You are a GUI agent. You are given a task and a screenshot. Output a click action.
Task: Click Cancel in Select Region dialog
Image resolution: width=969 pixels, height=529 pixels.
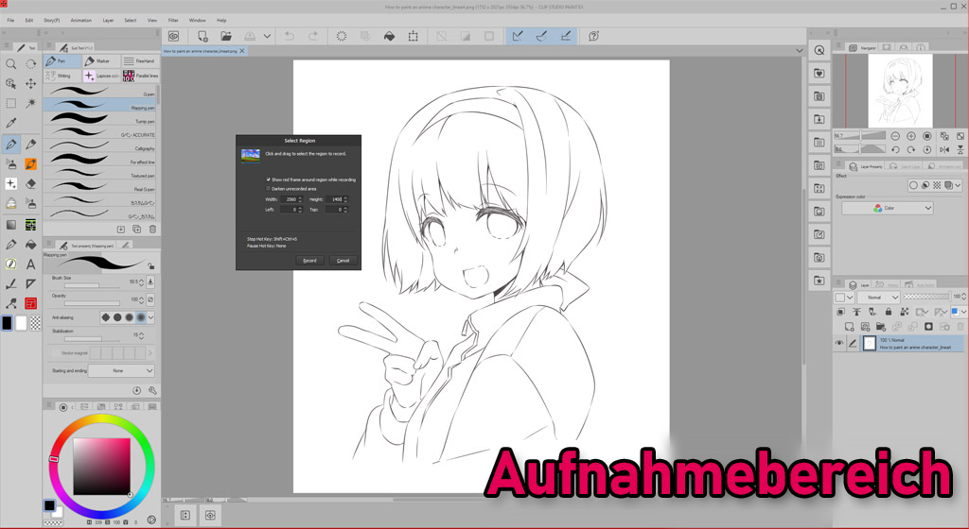pos(343,260)
